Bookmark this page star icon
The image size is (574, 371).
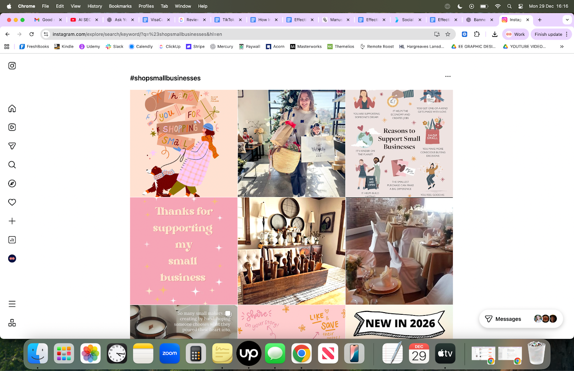pos(448,34)
